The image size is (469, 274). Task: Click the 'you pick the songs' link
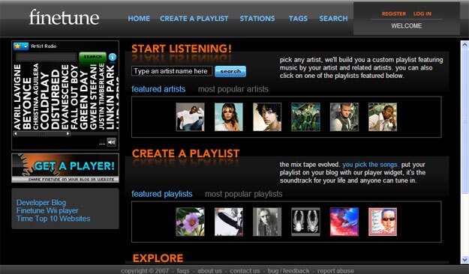370,165
